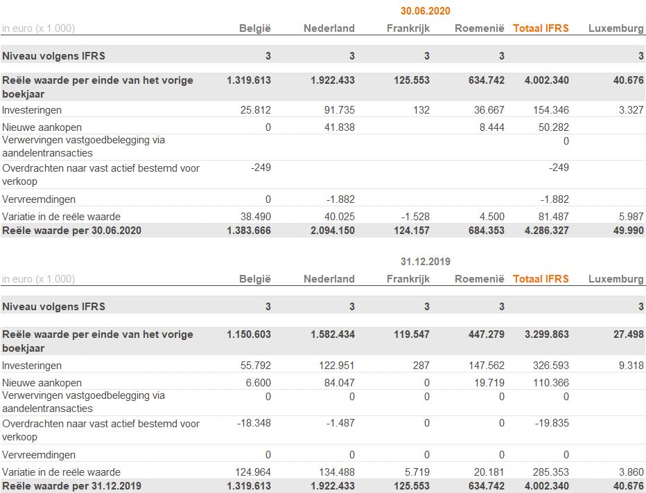
Task: Click the Luxemburg header in bottom table
Action: point(616,279)
